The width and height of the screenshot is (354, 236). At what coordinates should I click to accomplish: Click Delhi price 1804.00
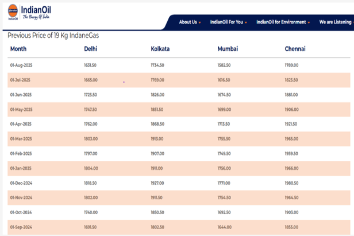(x=91, y=168)
